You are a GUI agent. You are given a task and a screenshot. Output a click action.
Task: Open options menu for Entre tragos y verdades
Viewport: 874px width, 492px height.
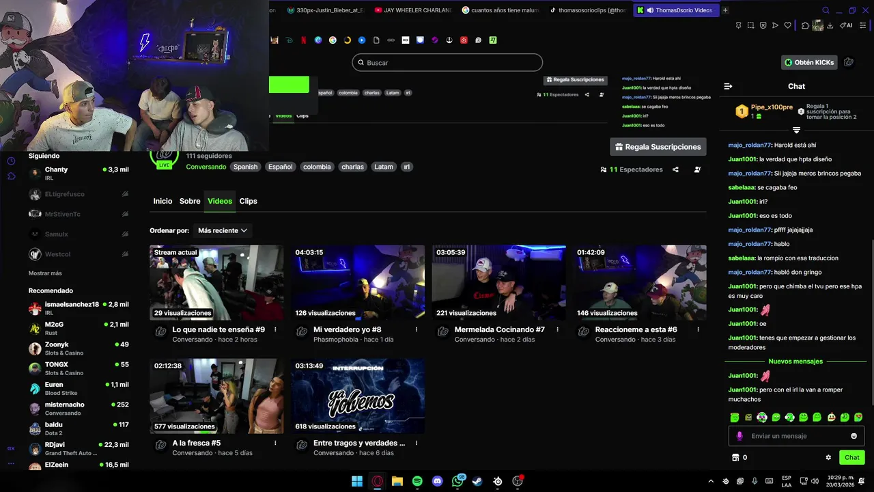[x=417, y=443]
